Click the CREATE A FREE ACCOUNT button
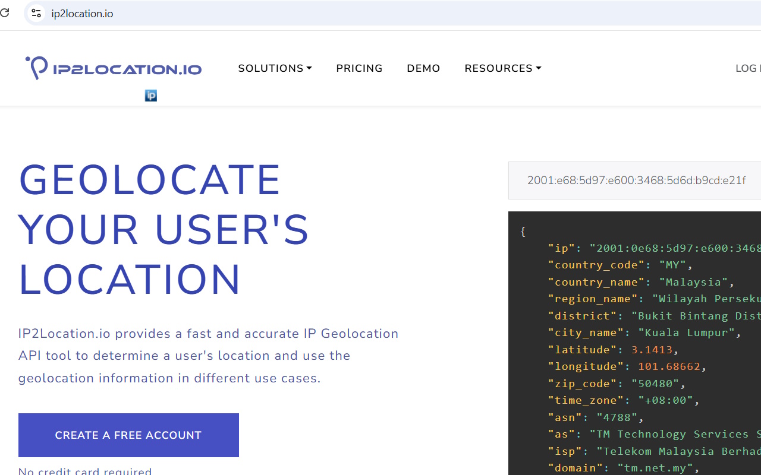The image size is (761, 475). click(128, 435)
